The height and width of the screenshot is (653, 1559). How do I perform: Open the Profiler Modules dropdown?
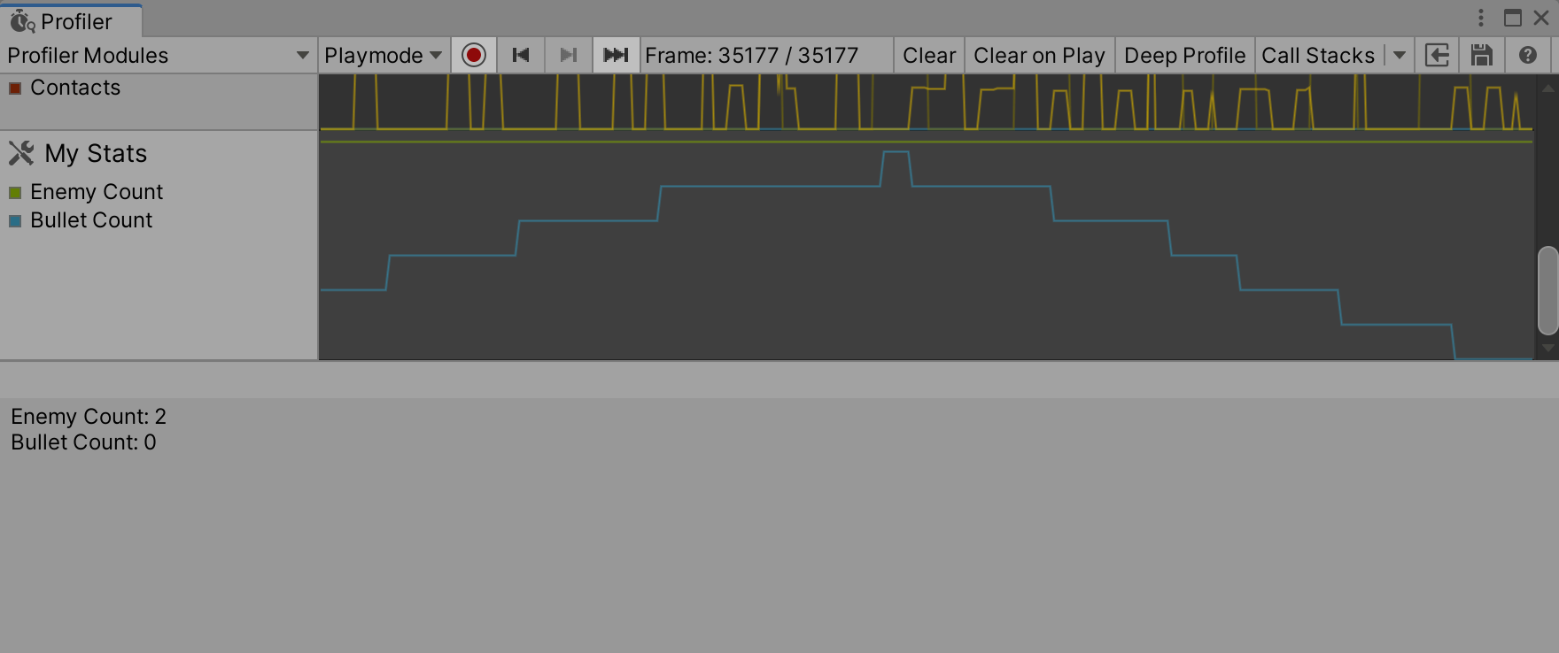point(158,54)
